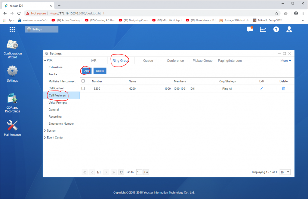Open the Creating AD Use bookmark
The width and height of the screenshot is (308, 199).
coord(100,20)
